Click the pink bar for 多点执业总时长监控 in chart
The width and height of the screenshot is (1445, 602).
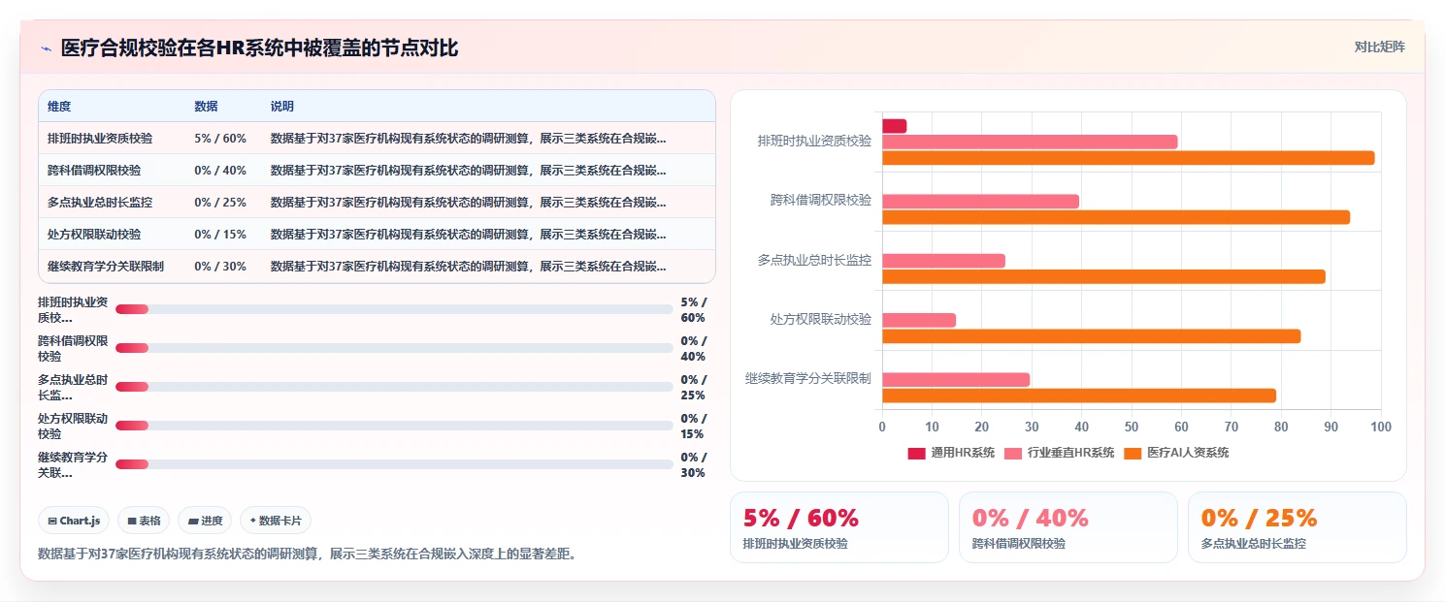(943, 261)
